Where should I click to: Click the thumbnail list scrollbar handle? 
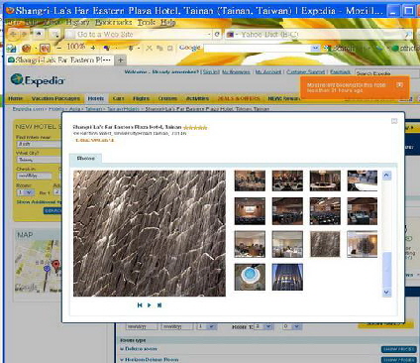click(x=386, y=270)
